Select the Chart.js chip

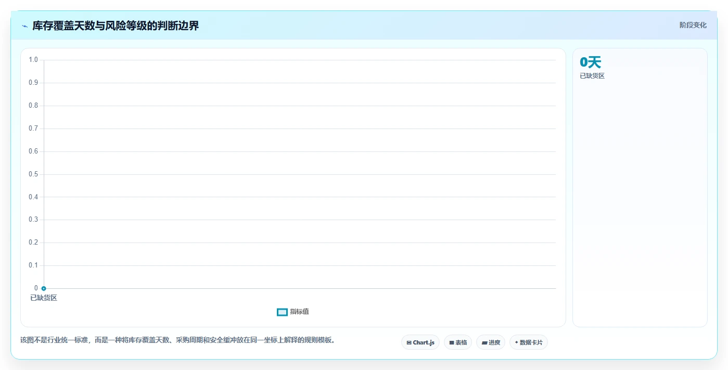click(420, 342)
